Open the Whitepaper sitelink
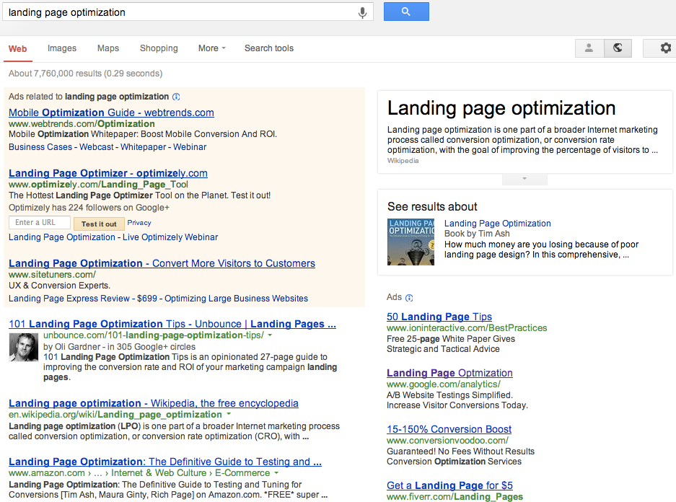 [143, 147]
